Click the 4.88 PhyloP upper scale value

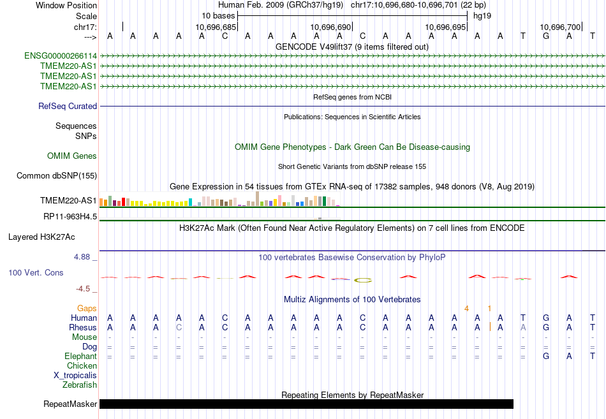pyautogui.click(x=82, y=257)
